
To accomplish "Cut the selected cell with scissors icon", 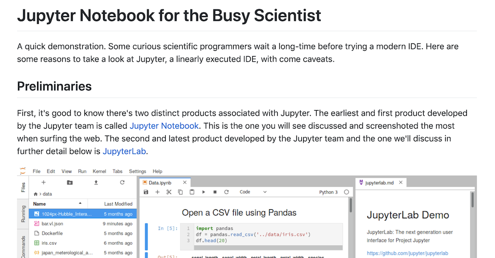I will click(x=169, y=192).
